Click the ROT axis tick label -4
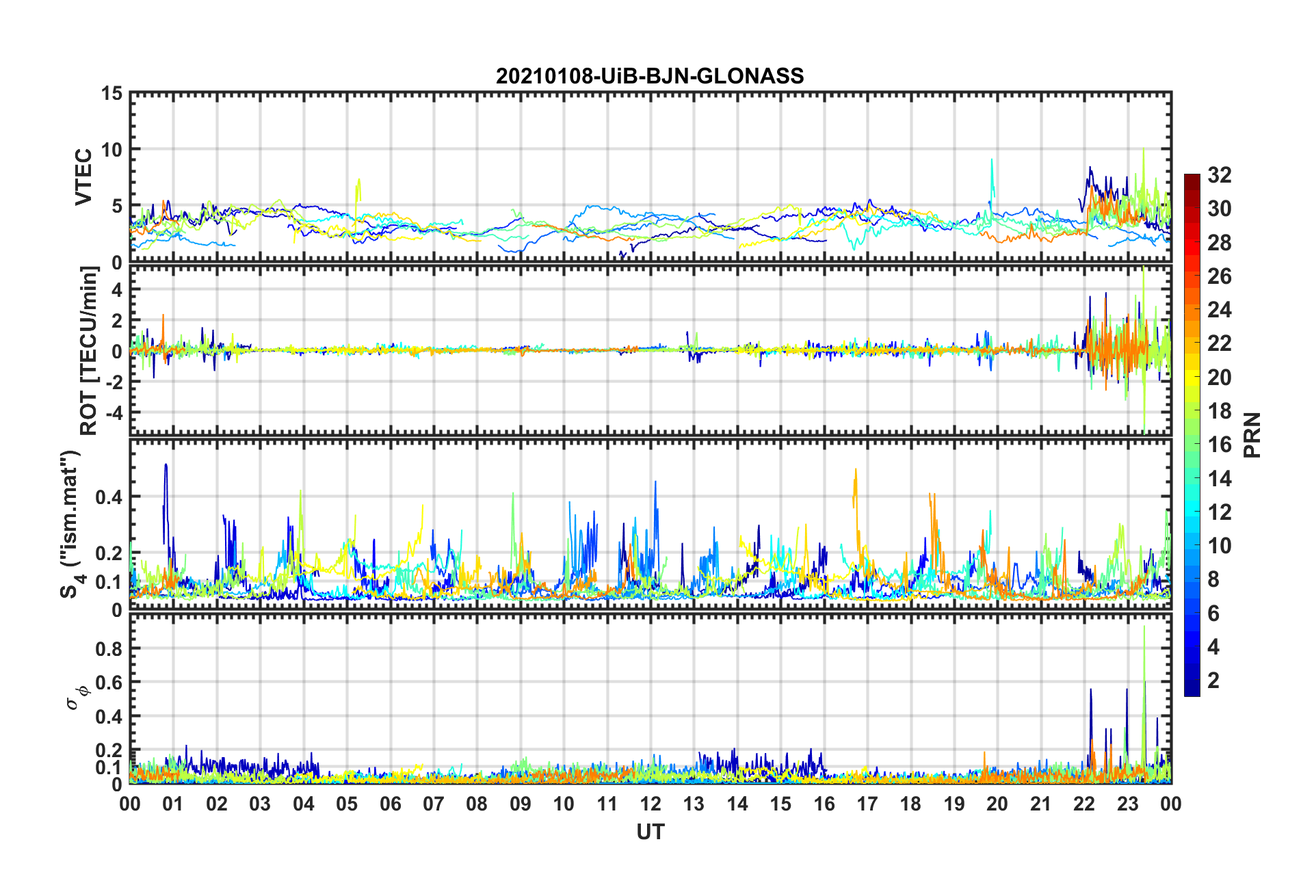The width and height of the screenshot is (1301, 870). [x=114, y=412]
